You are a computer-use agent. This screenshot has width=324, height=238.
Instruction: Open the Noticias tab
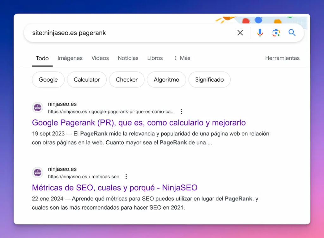click(x=128, y=58)
